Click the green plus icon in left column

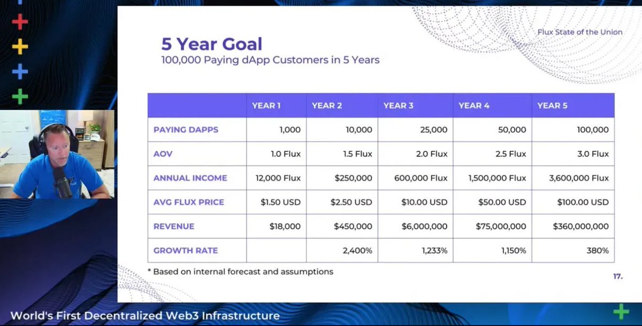[20, 96]
